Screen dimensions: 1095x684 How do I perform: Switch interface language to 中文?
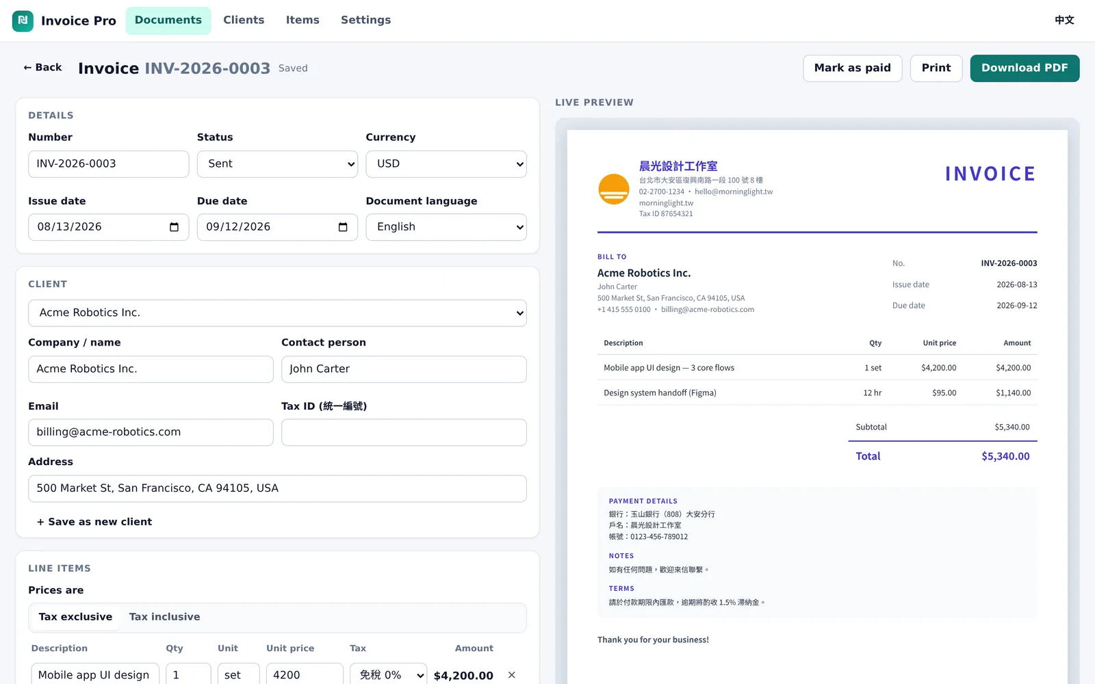coord(1064,21)
